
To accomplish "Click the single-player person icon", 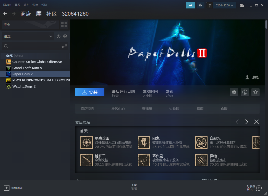I will click(x=247, y=78).
